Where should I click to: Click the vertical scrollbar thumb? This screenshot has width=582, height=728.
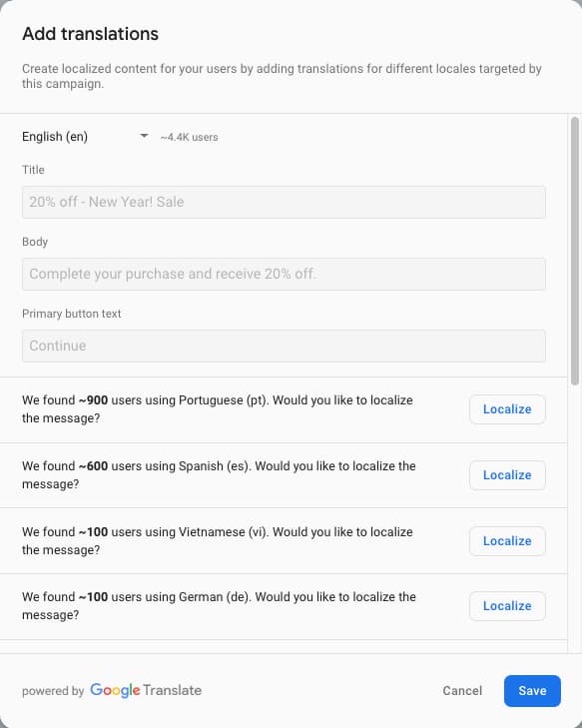click(575, 251)
